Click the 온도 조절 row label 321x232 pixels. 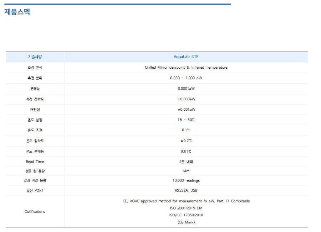(x=35, y=130)
